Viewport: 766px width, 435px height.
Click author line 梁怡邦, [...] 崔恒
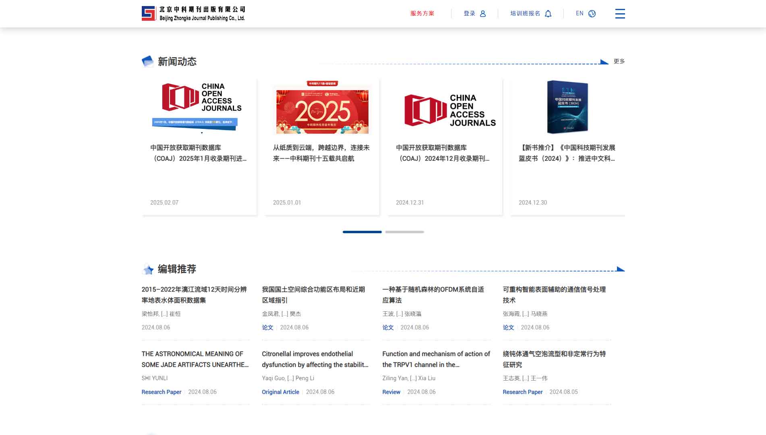[161, 314]
